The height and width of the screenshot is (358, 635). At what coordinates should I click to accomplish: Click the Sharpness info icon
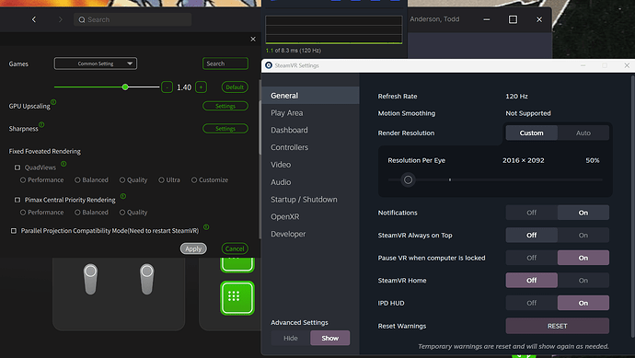coord(41,125)
